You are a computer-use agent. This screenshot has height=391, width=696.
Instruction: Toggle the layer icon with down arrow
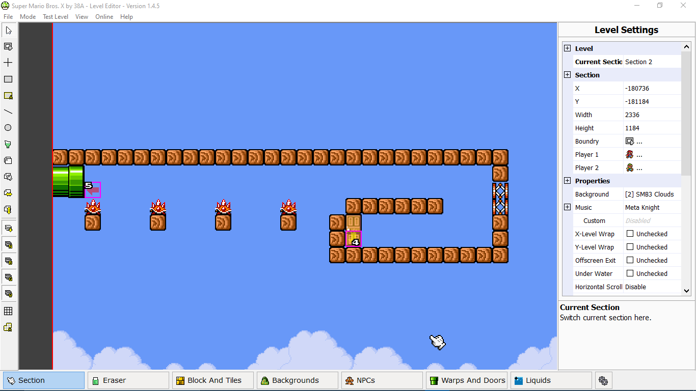point(8,228)
